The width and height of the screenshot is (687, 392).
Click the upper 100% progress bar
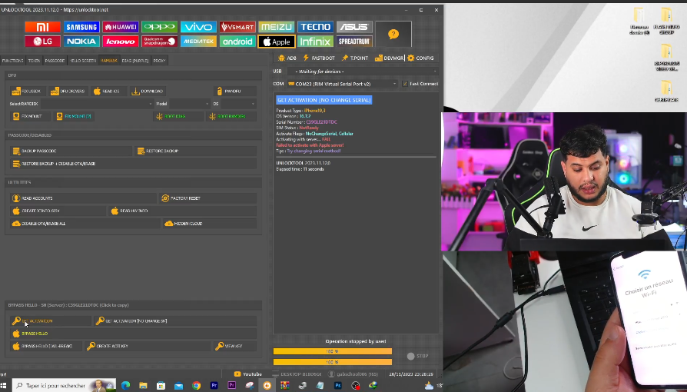[x=333, y=351]
